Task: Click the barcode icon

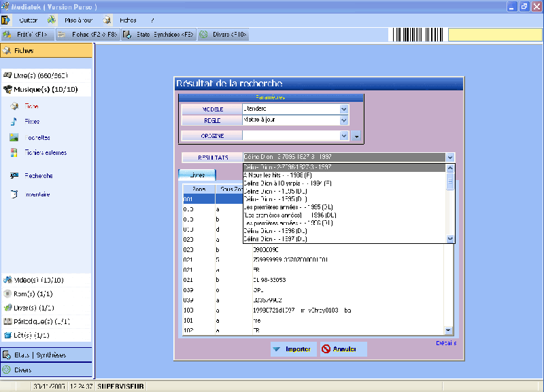Action: 418,35
